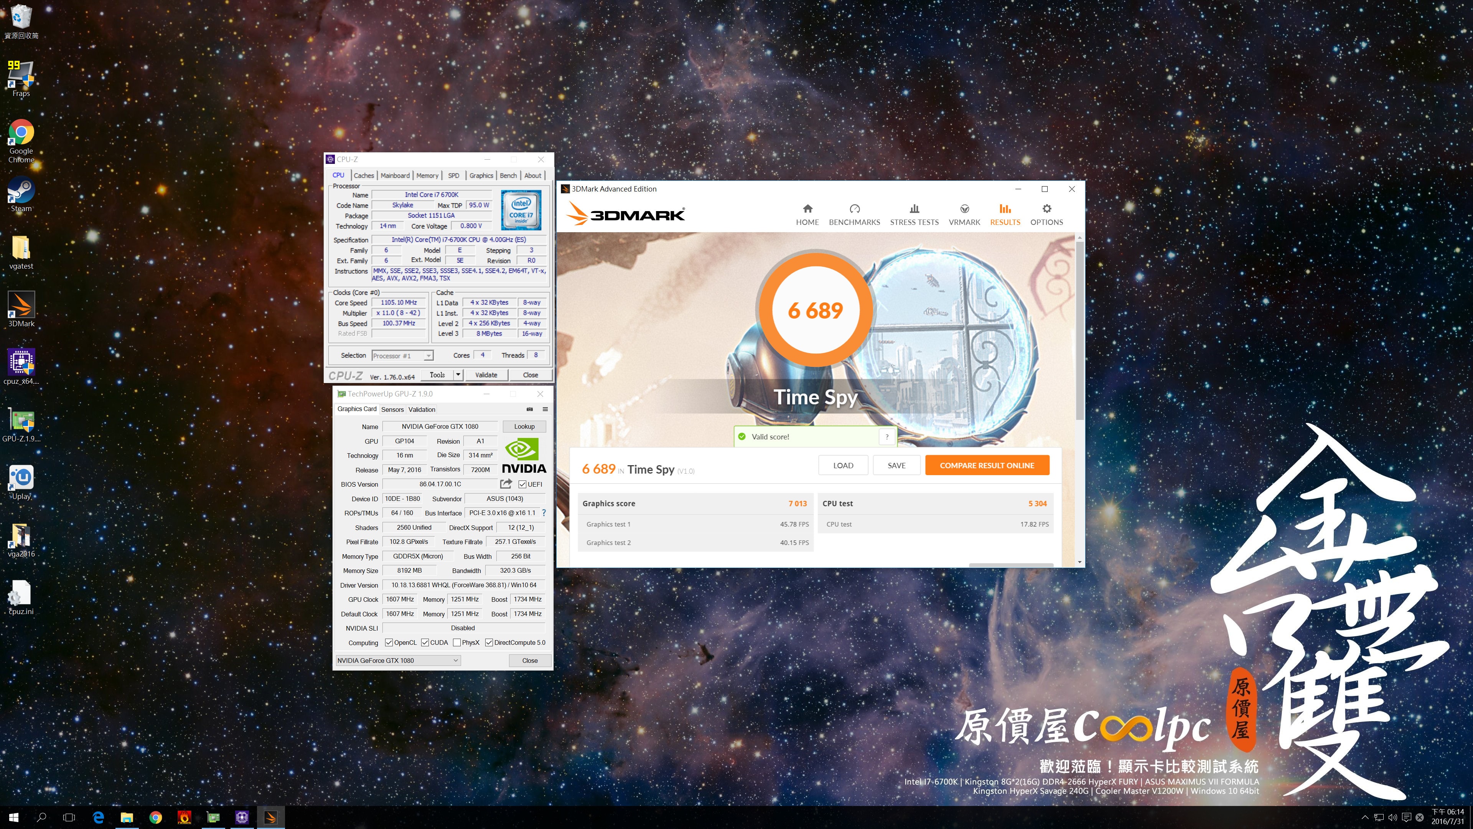Screen dimensions: 1473x829
Task: Switch to the Graphics tab in CPU-Z
Action: (x=481, y=176)
